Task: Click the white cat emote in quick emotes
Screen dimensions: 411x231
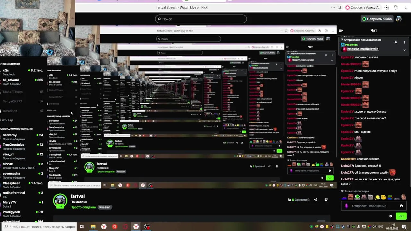Action: click(371, 197)
